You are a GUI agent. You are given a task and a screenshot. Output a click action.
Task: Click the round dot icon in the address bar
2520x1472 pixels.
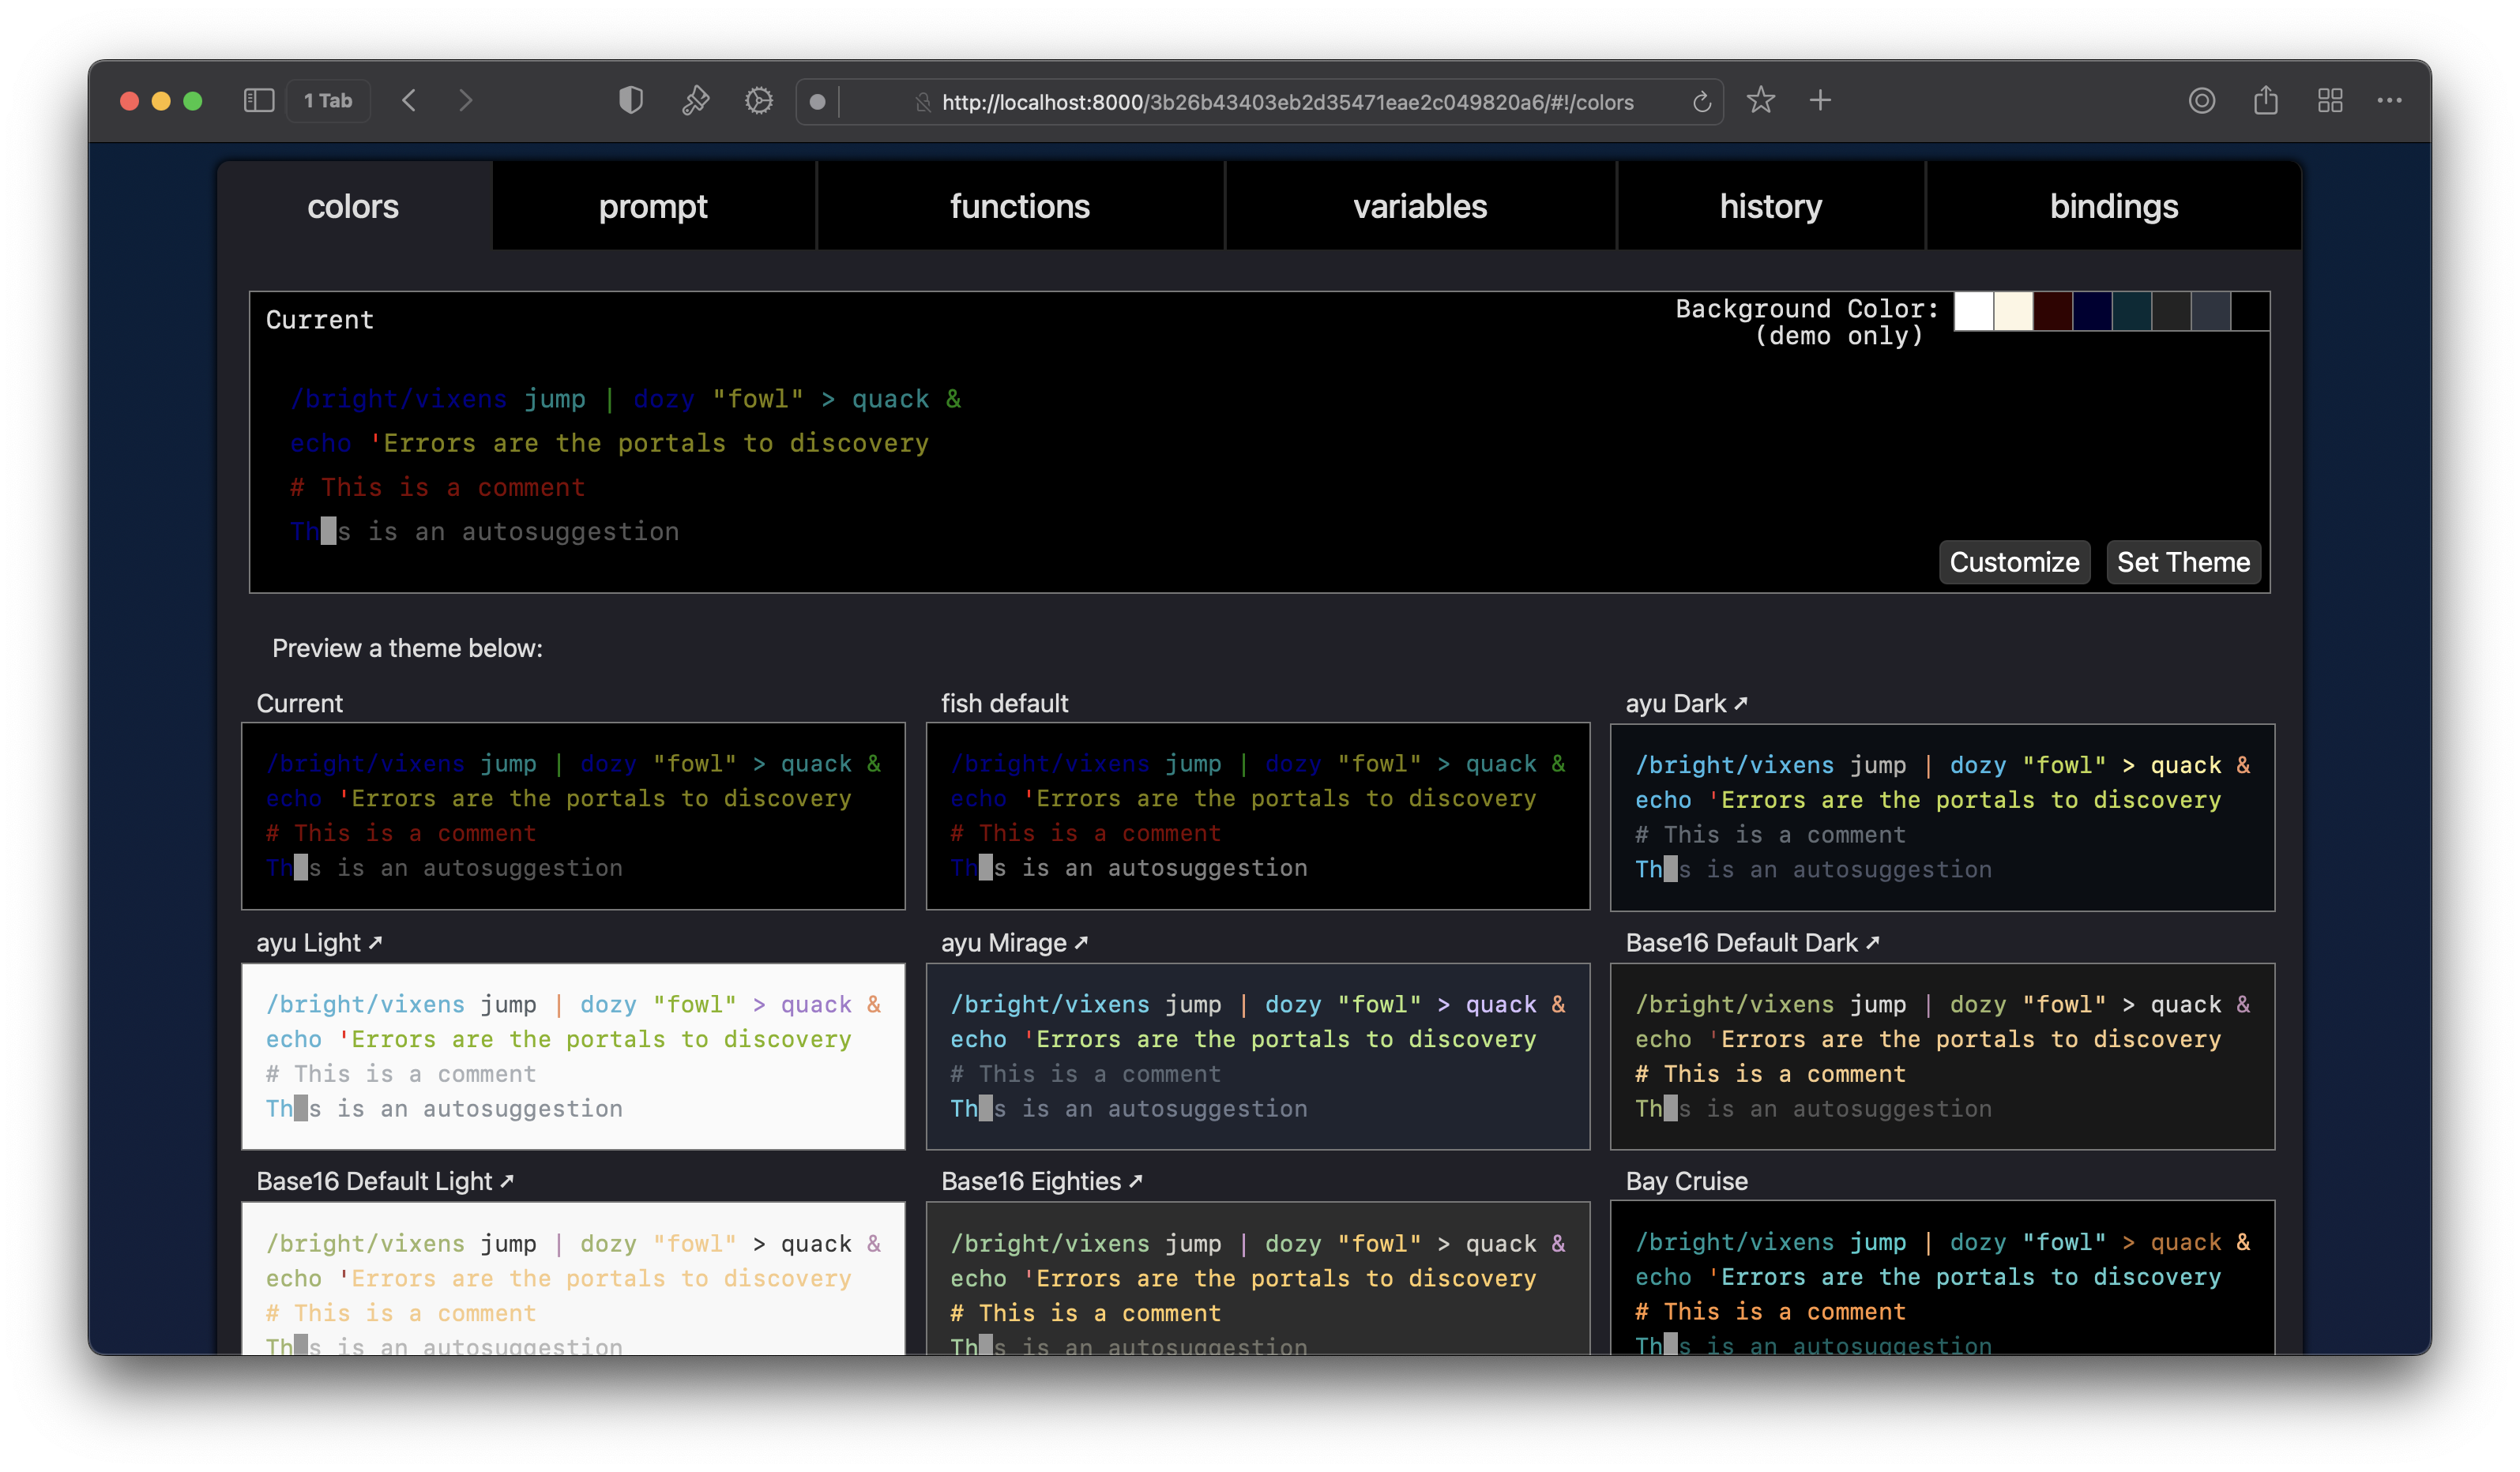coord(817,102)
